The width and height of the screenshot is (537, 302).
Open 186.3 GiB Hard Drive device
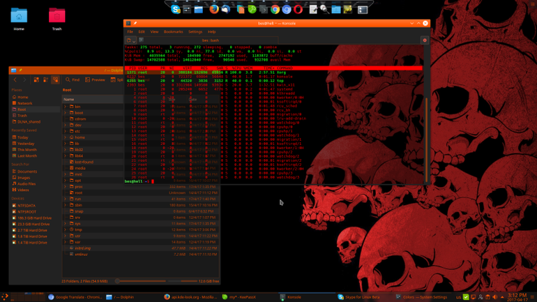tap(35, 218)
